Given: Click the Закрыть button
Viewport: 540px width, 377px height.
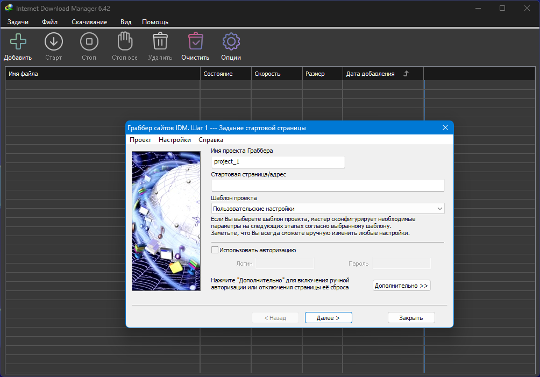Looking at the screenshot, I should 411,318.
